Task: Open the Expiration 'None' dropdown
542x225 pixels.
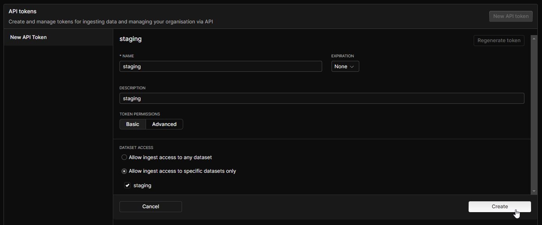Action: pos(345,67)
